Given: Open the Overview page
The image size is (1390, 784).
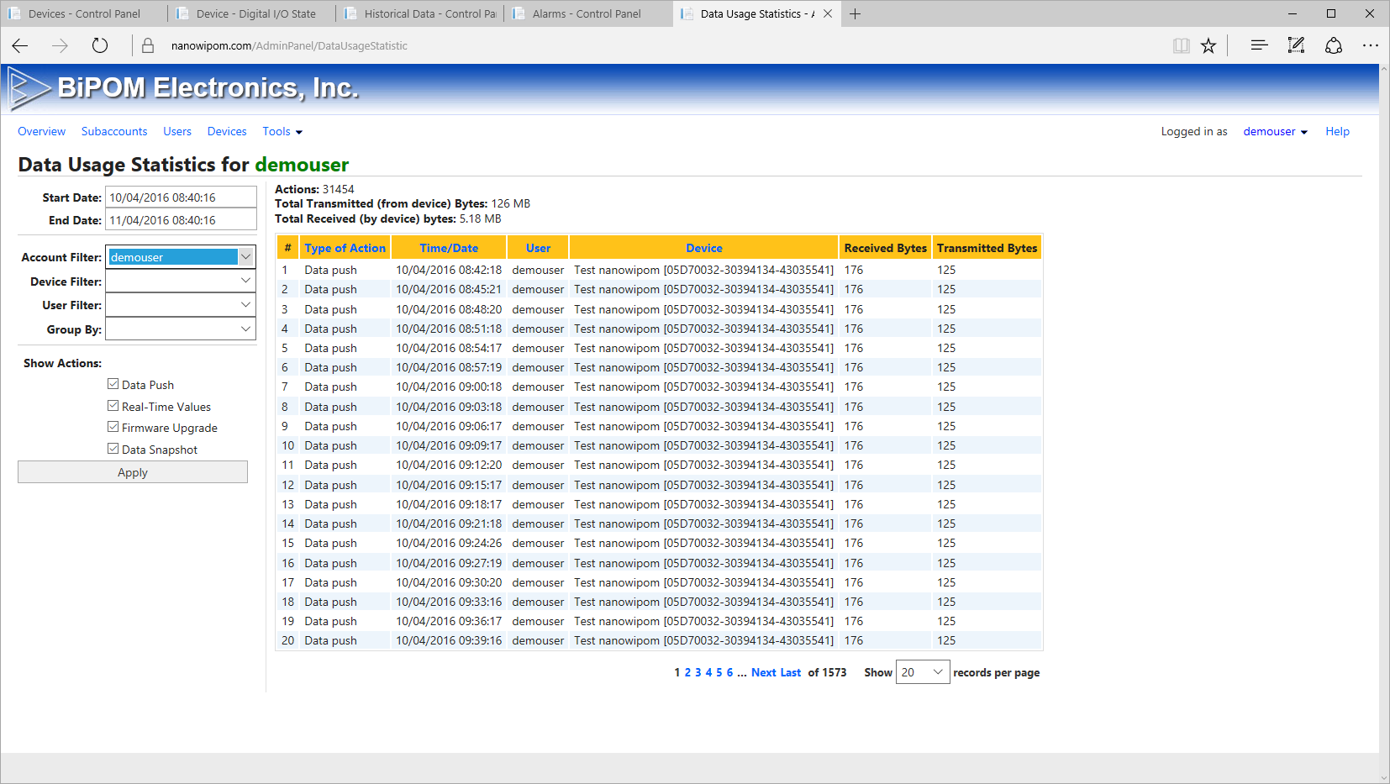Looking at the screenshot, I should coord(41,131).
